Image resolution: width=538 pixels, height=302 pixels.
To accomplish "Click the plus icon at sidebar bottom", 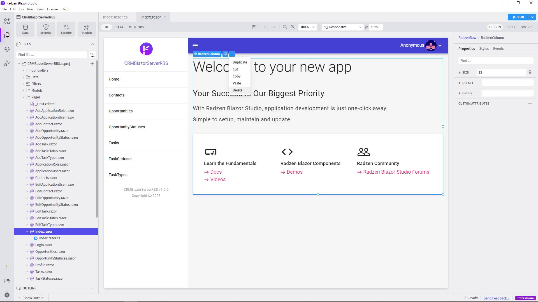I will tap(7, 267).
